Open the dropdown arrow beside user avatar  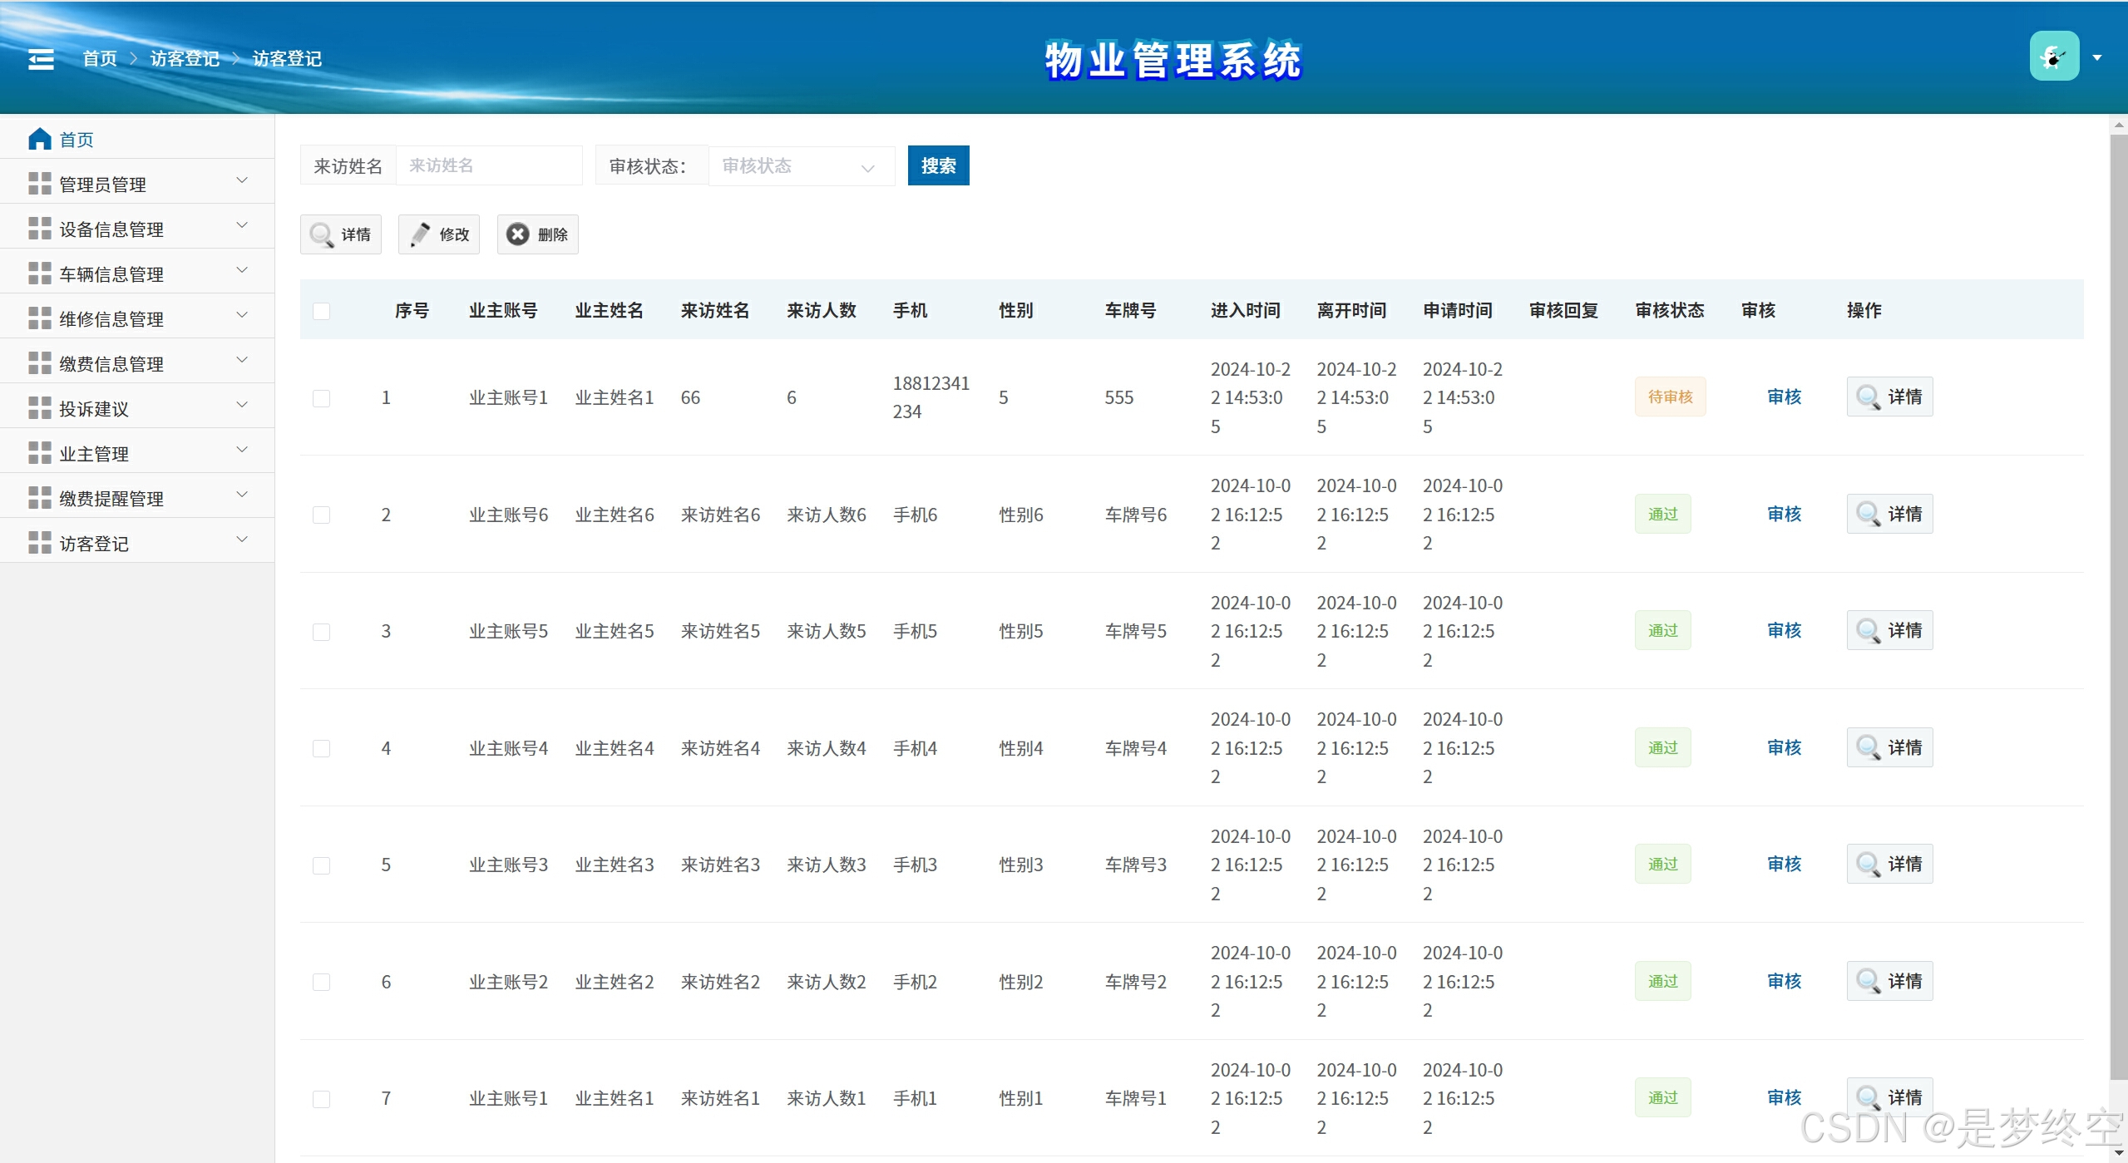click(x=2097, y=57)
